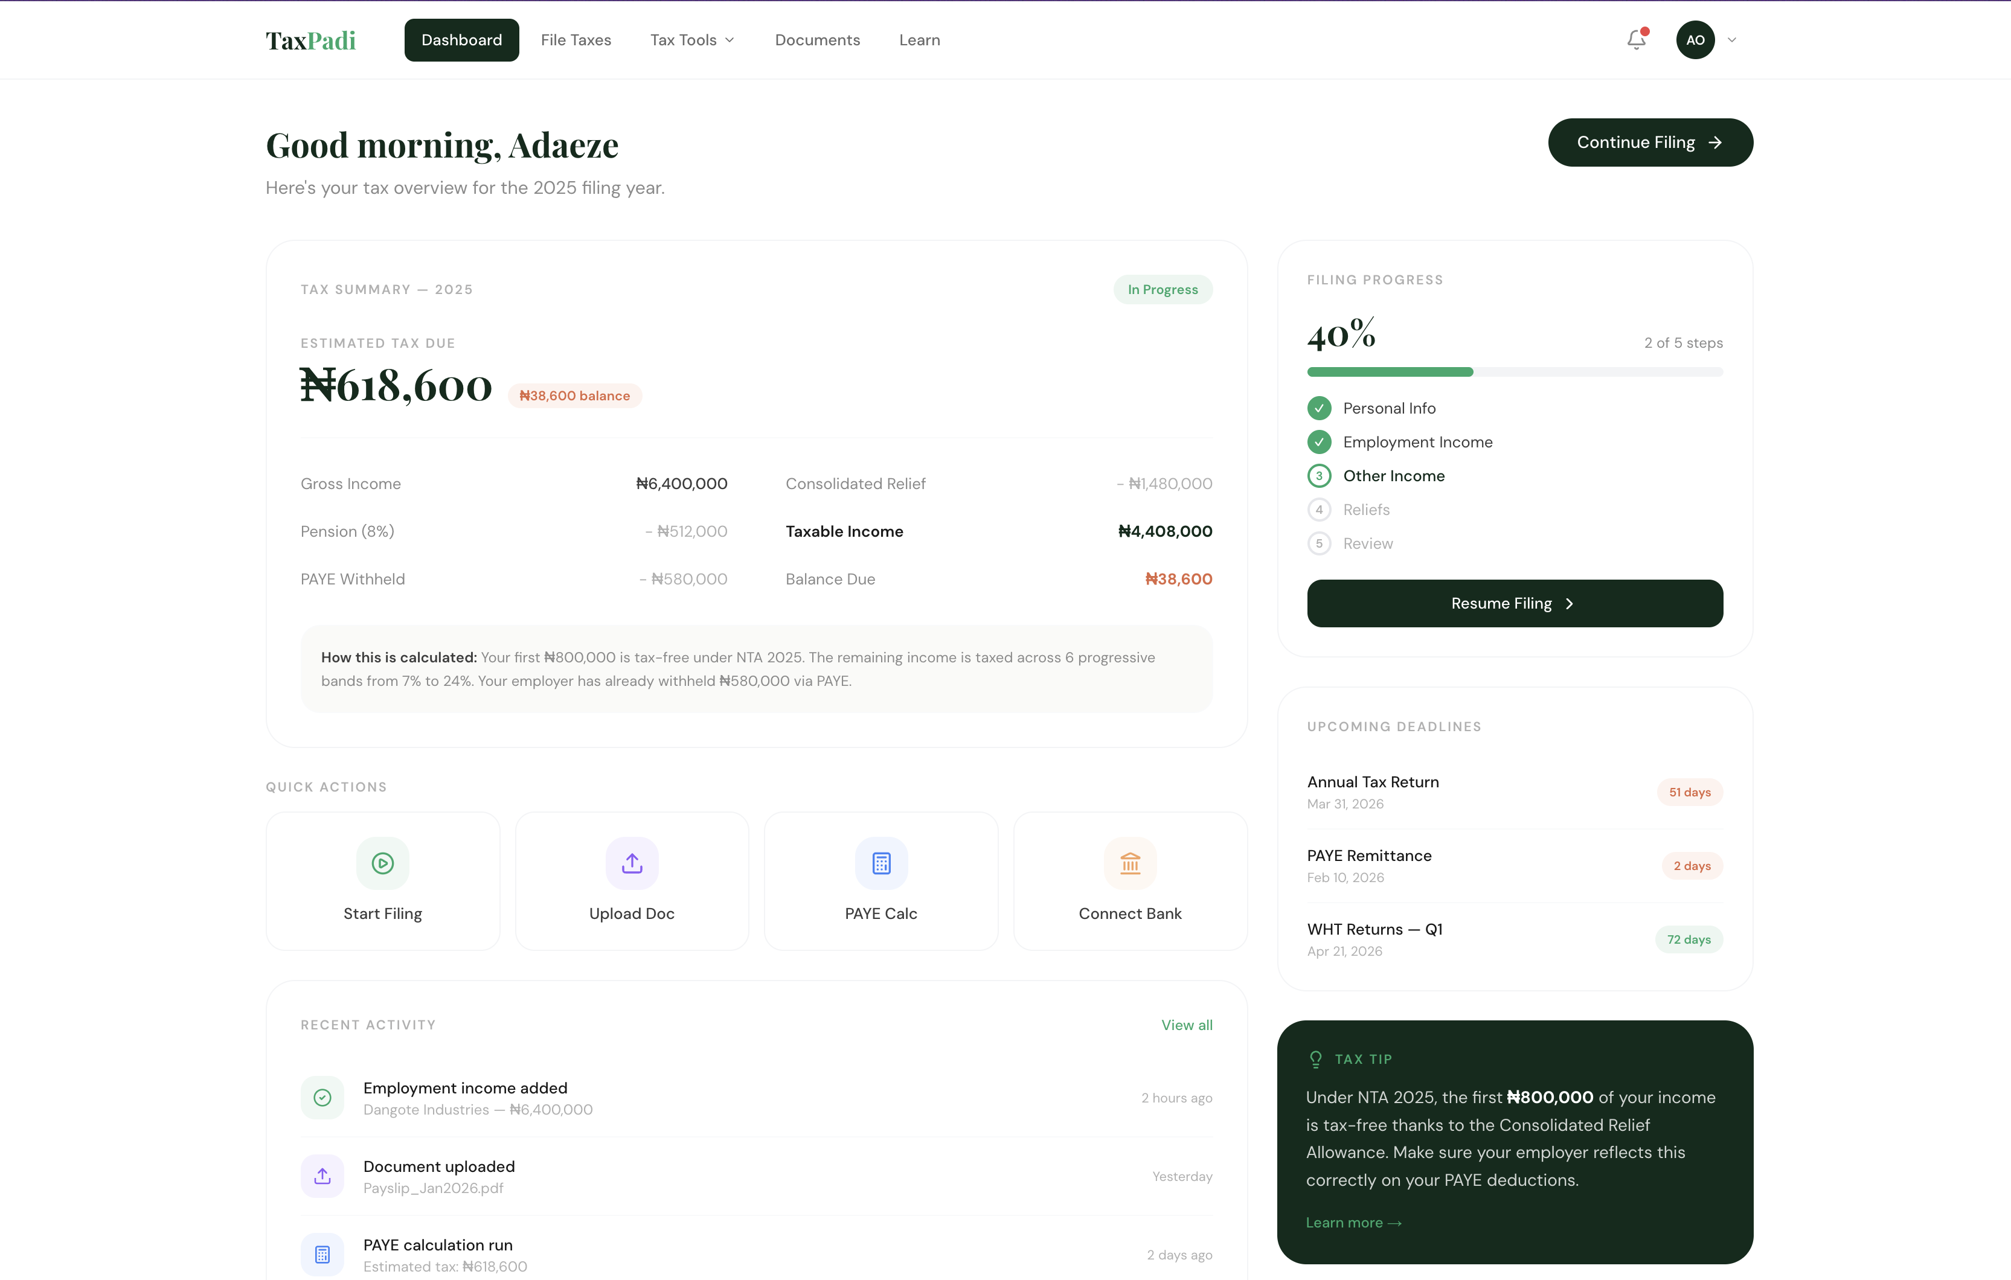Click the filing progress bar
2011x1280 pixels.
1514,371
